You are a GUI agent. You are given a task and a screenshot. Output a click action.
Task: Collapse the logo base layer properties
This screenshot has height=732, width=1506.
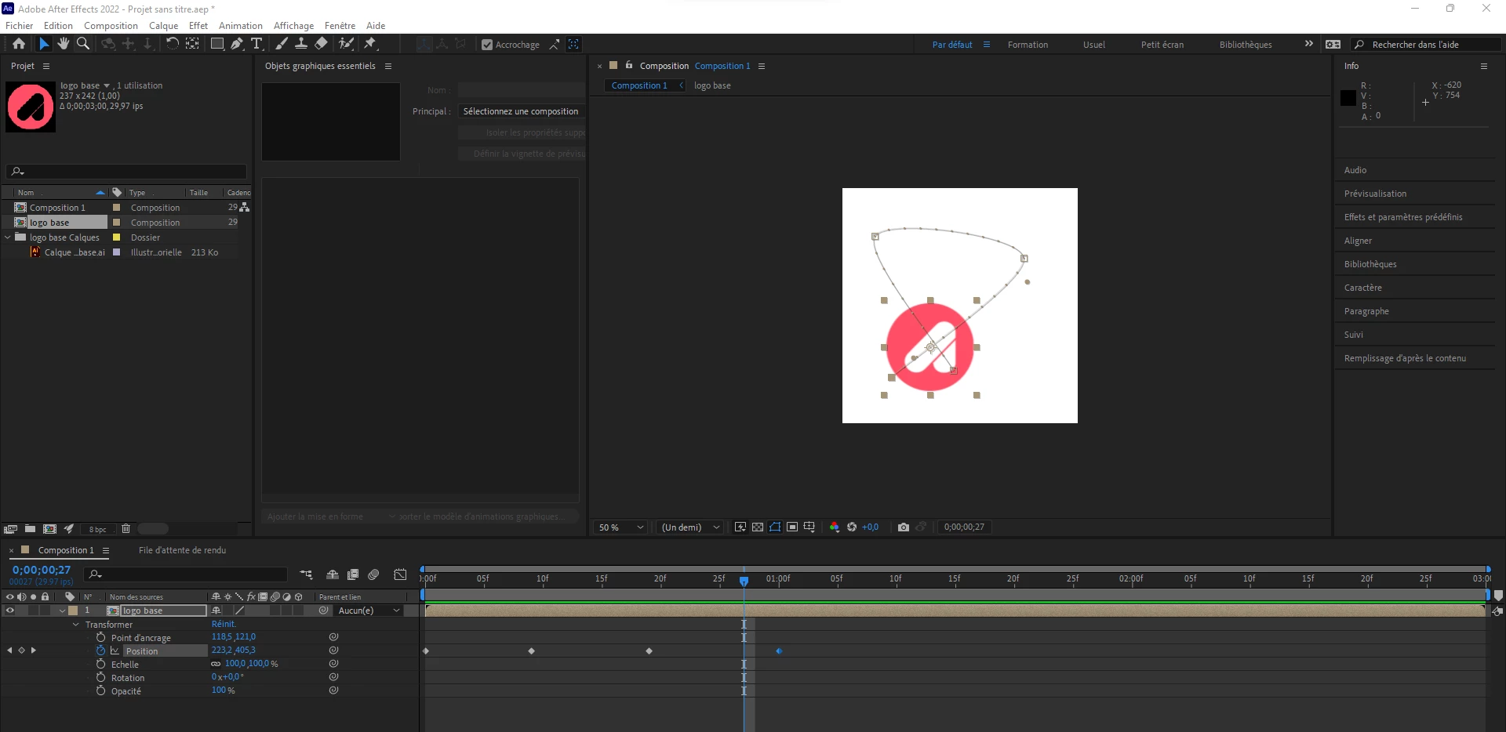[62, 611]
